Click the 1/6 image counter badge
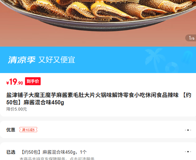This screenshot has width=196, height=160. point(191,38)
